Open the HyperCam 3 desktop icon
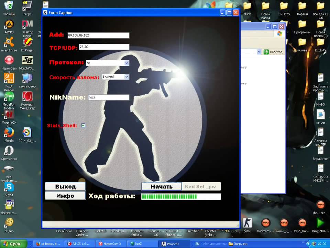330x248 pixels. click(9, 61)
